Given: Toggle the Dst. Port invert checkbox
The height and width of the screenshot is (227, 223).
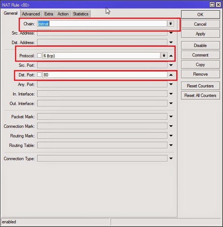Looking at the screenshot, I should (39, 75).
